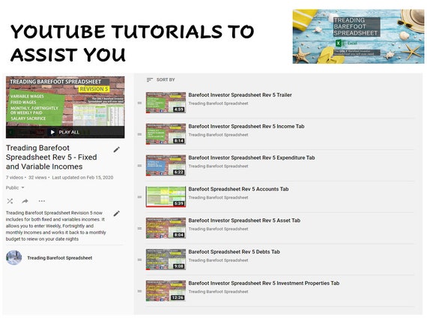The height and width of the screenshot is (321, 427).
Task: Click PLAY ALL on playlist cover
Action: point(65,132)
